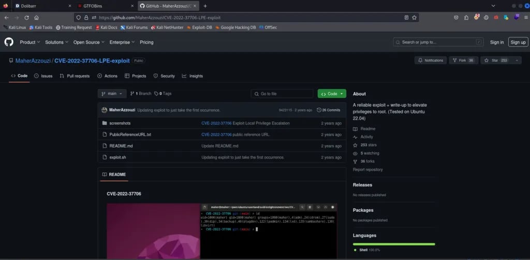
Task: Open the extension with purple badge 12
Action: point(516,17)
